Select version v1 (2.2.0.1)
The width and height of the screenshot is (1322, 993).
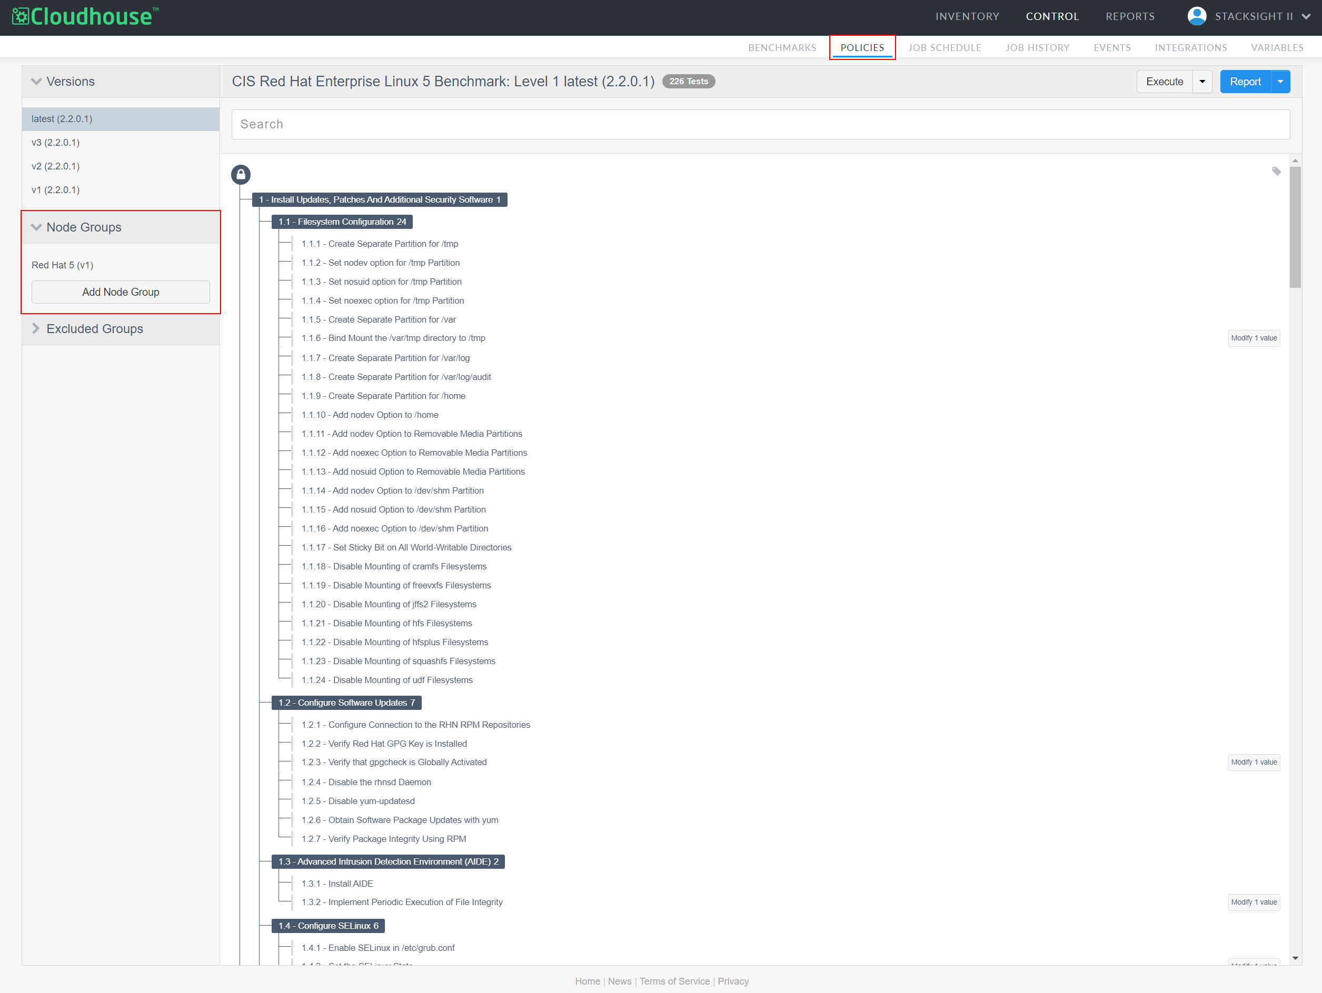click(x=121, y=190)
